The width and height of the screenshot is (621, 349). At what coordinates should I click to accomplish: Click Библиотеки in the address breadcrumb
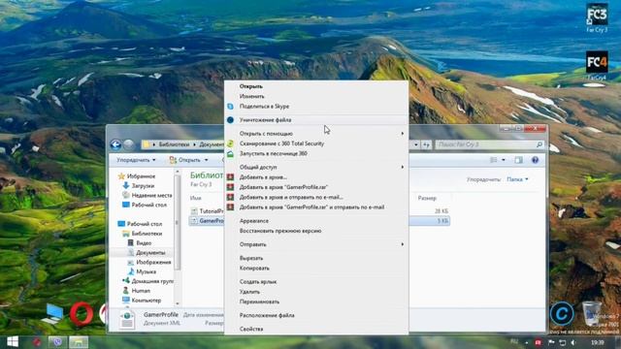click(x=174, y=144)
